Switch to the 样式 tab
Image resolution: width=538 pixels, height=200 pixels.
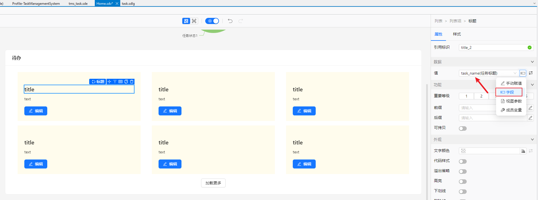457,34
